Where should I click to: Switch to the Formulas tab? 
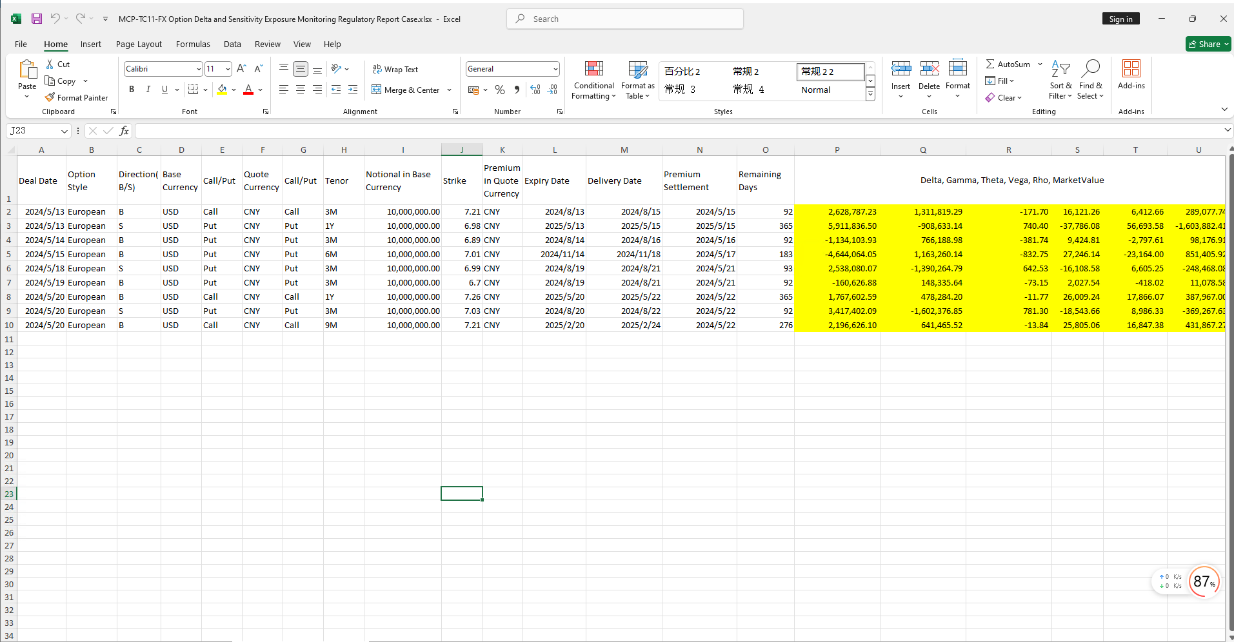pyautogui.click(x=193, y=44)
